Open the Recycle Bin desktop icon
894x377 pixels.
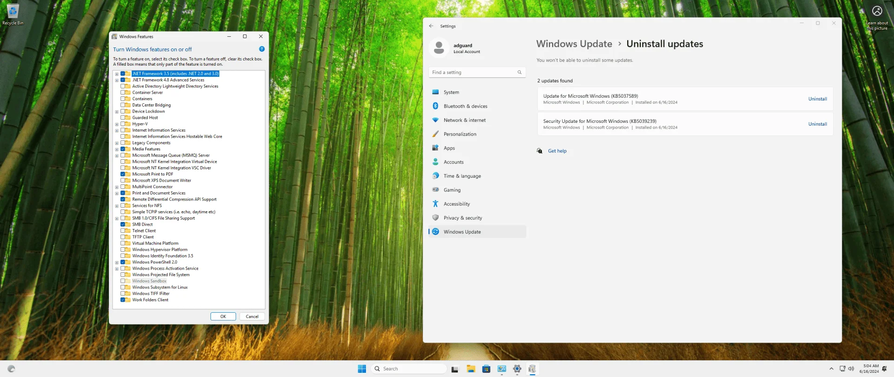(x=13, y=14)
